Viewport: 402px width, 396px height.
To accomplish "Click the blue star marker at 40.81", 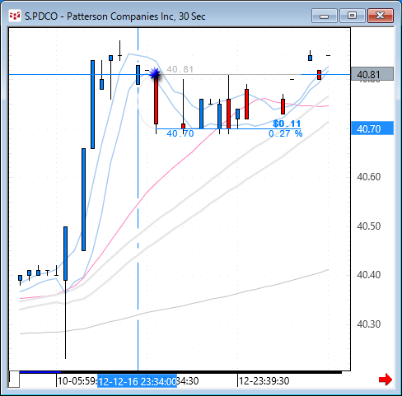I will (155, 74).
